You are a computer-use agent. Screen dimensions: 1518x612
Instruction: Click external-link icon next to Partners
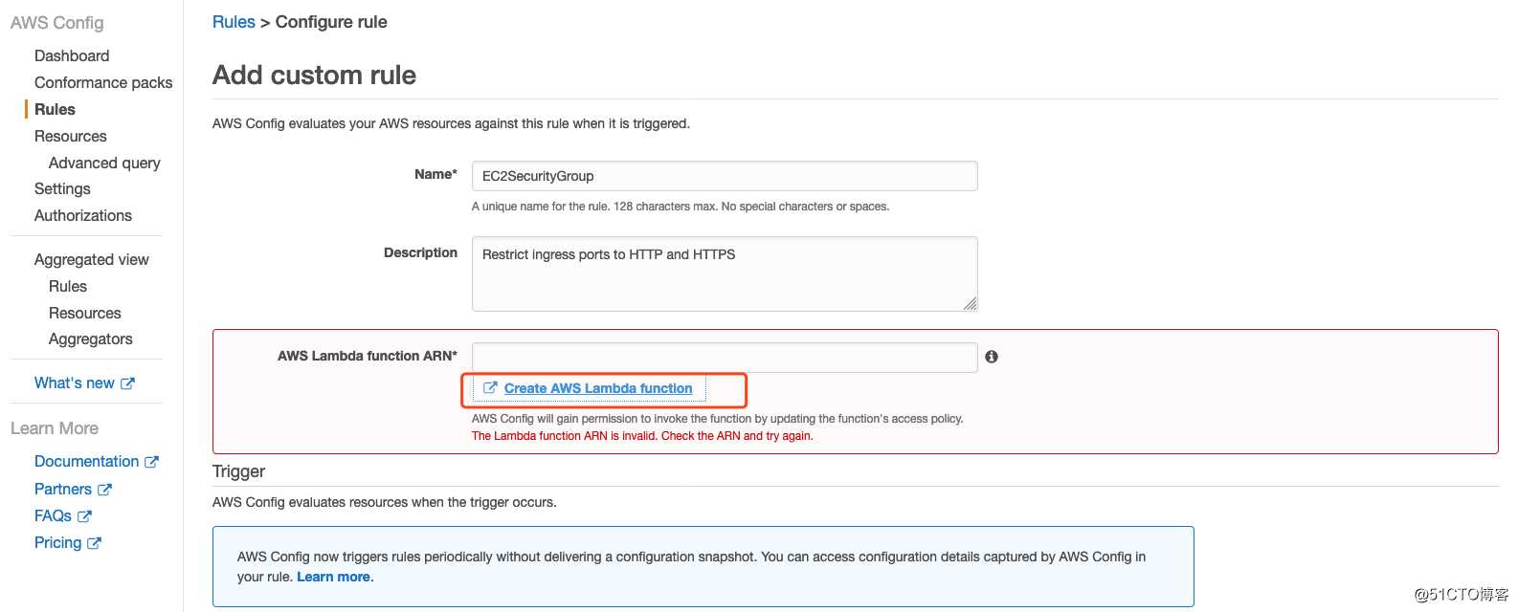point(104,490)
